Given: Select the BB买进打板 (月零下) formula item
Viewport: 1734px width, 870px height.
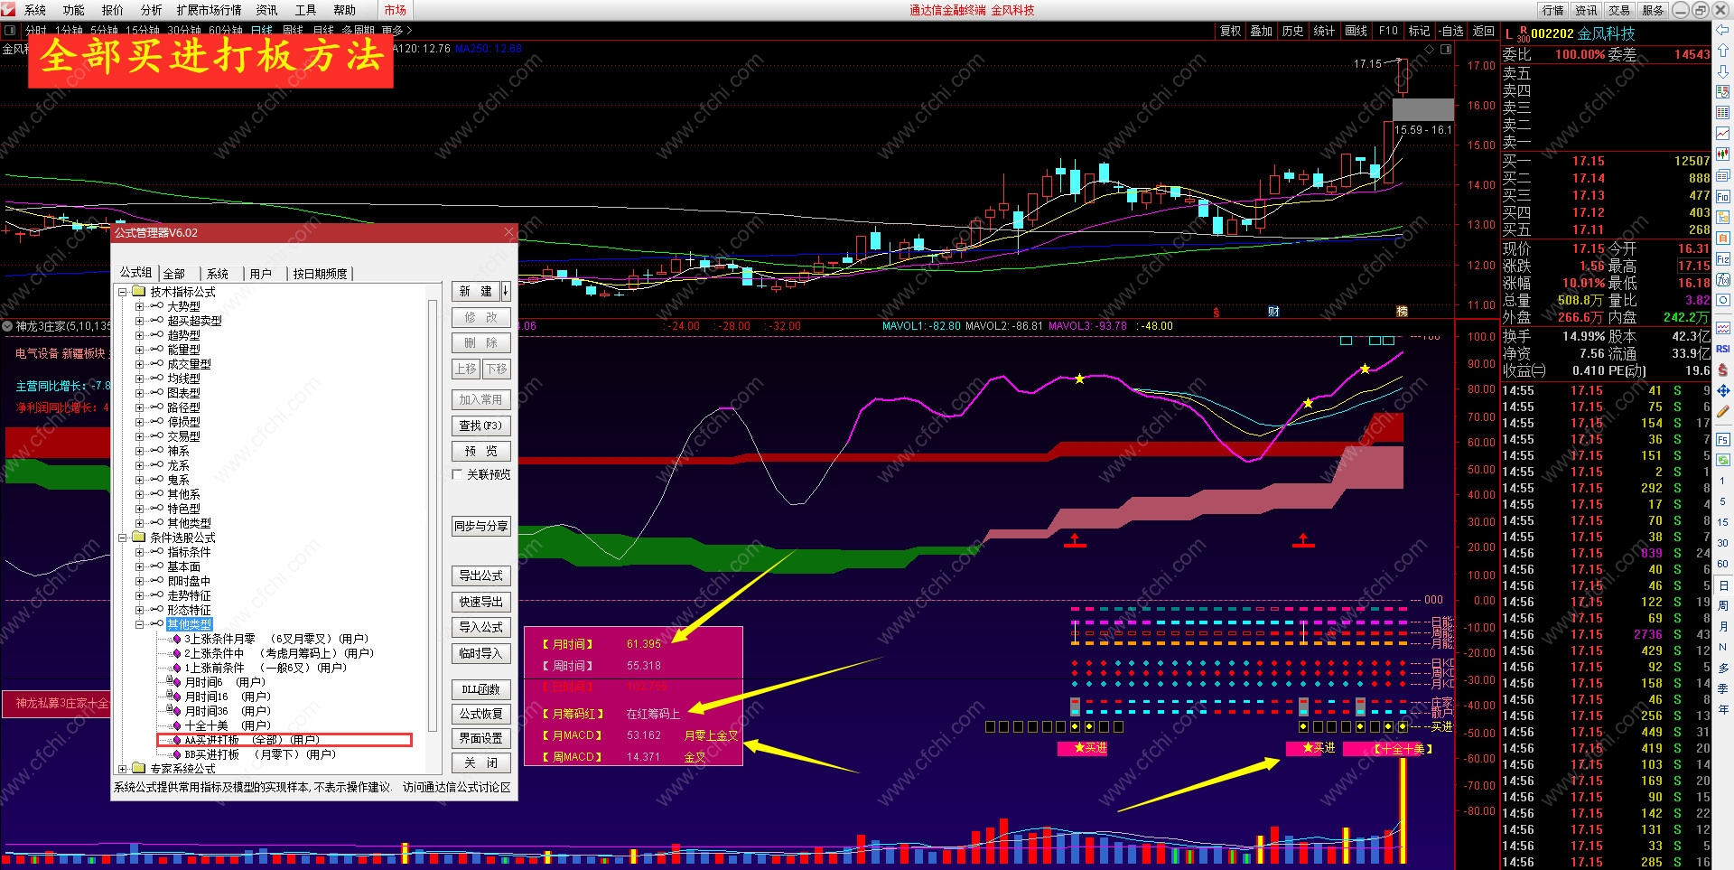Looking at the screenshot, I should pyautogui.click(x=260, y=754).
